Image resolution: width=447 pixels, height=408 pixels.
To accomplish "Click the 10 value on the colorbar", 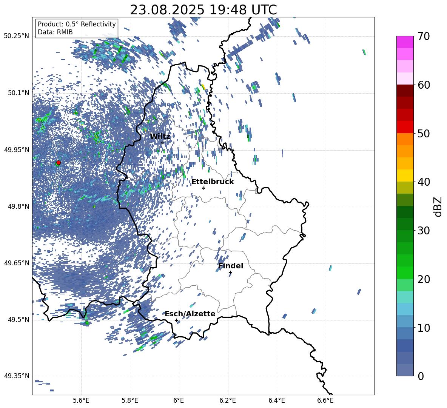I will tap(424, 328).
